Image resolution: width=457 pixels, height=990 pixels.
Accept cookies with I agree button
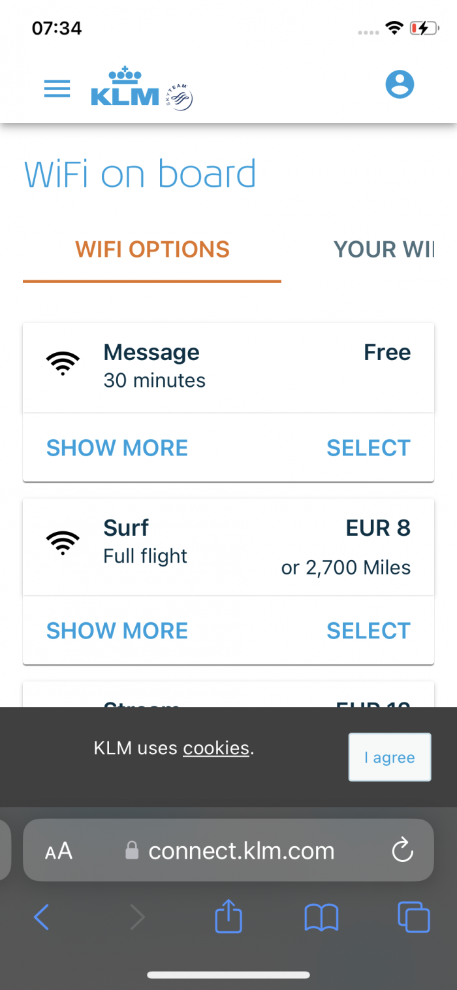point(390,757)
